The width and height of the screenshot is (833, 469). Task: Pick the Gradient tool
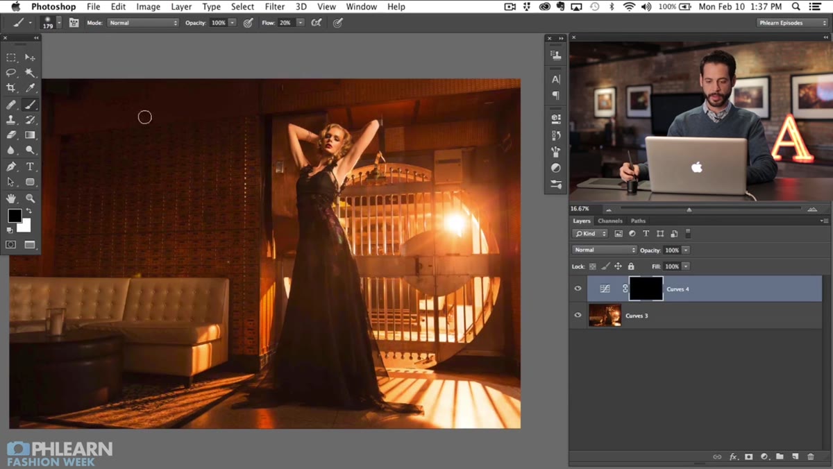pos(30,135)
